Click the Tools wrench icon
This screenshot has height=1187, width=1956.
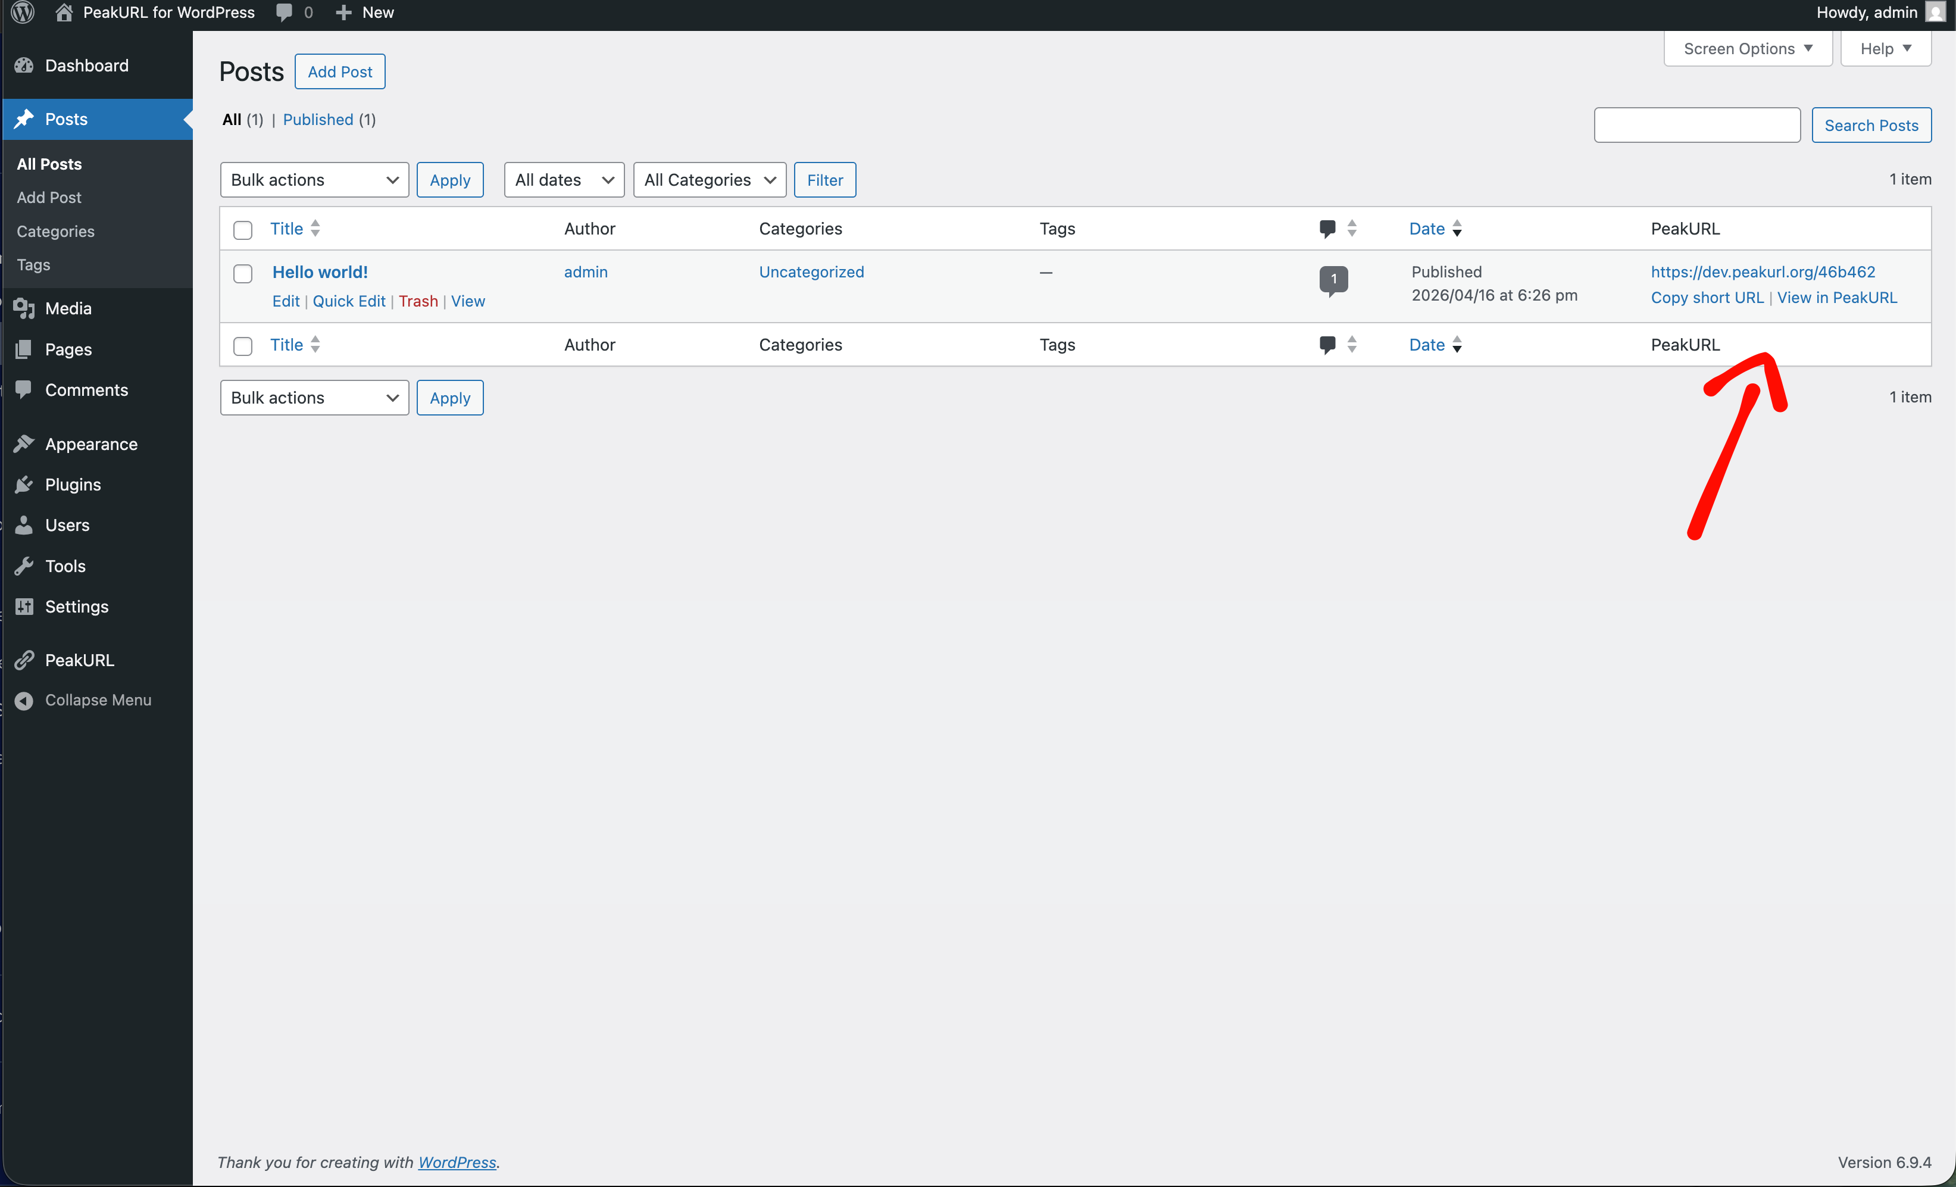point(24,566)
